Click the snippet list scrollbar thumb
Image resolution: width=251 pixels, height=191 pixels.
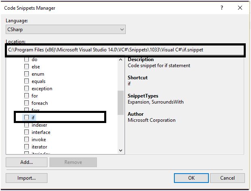121,102
